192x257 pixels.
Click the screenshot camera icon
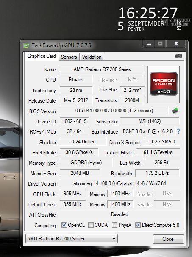click(179, 56)
